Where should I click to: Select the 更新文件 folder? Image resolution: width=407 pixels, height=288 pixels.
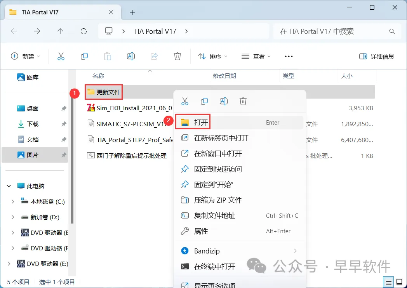pos(104,92)
